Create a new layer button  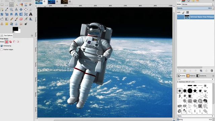179,71
